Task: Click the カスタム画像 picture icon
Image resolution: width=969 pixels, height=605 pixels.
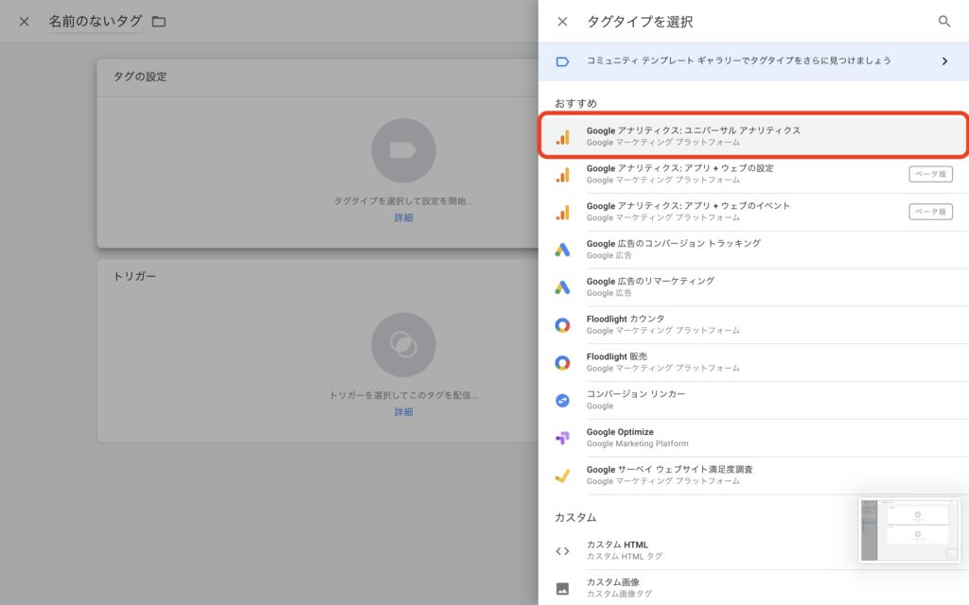Action: tap(562, 589)
